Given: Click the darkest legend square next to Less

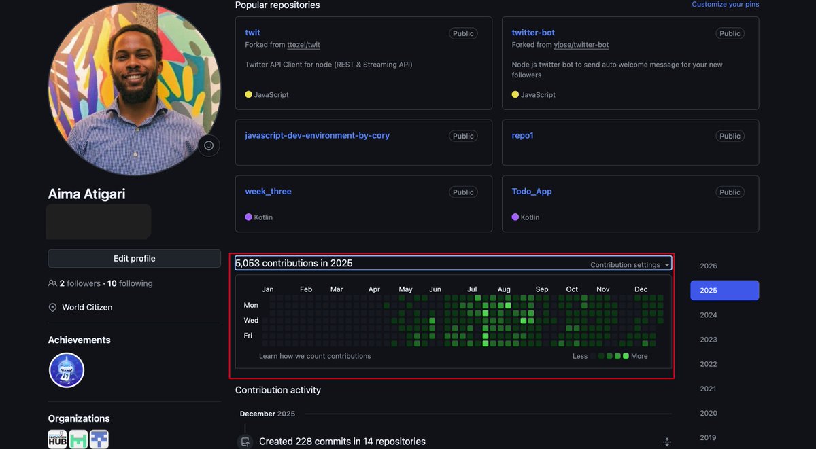Looking at the screenshot, I should (594, 356).
